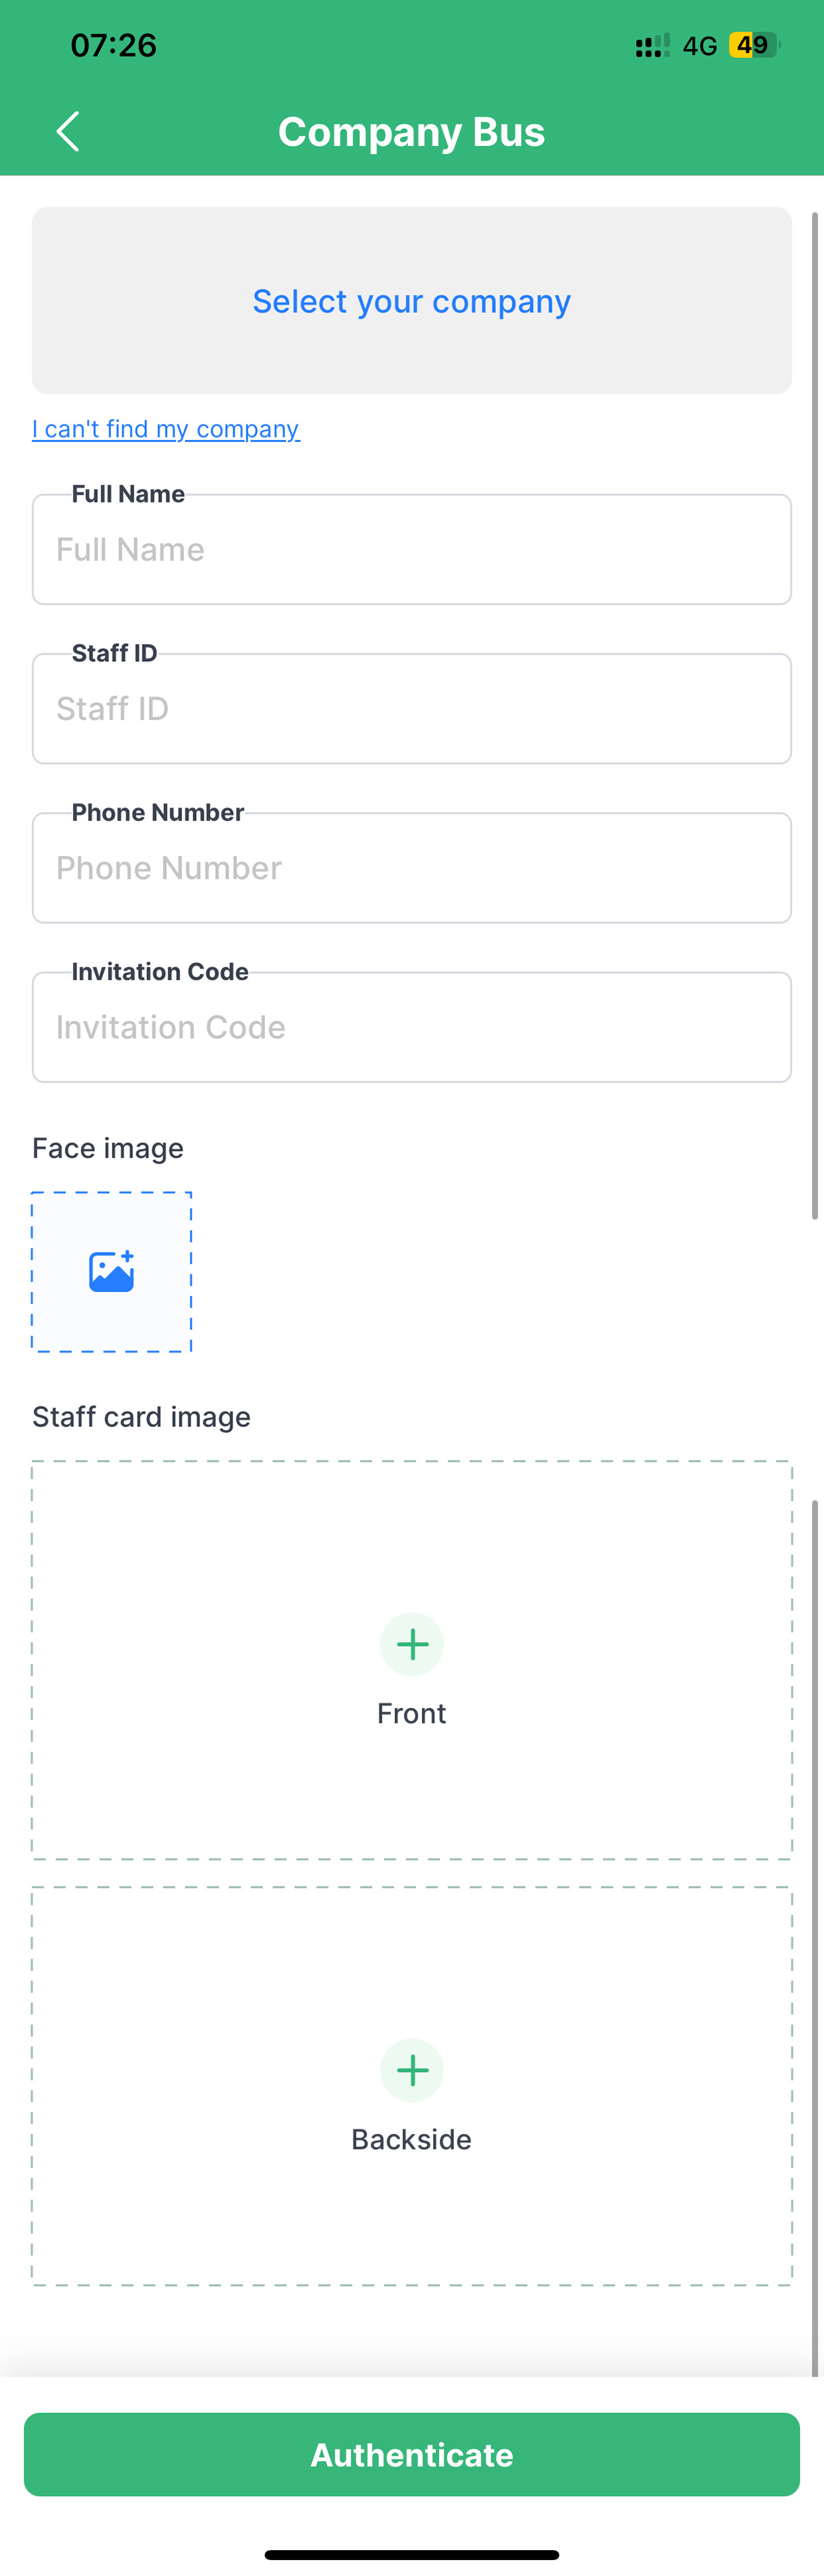This screenshot has width=824, height=2576.
Task: Tap the home indicator bar at bottom
Action: pos(412,2554)
